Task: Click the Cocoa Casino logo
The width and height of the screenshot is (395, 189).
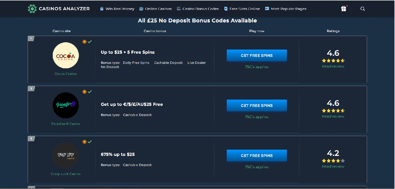Action: 66,56
